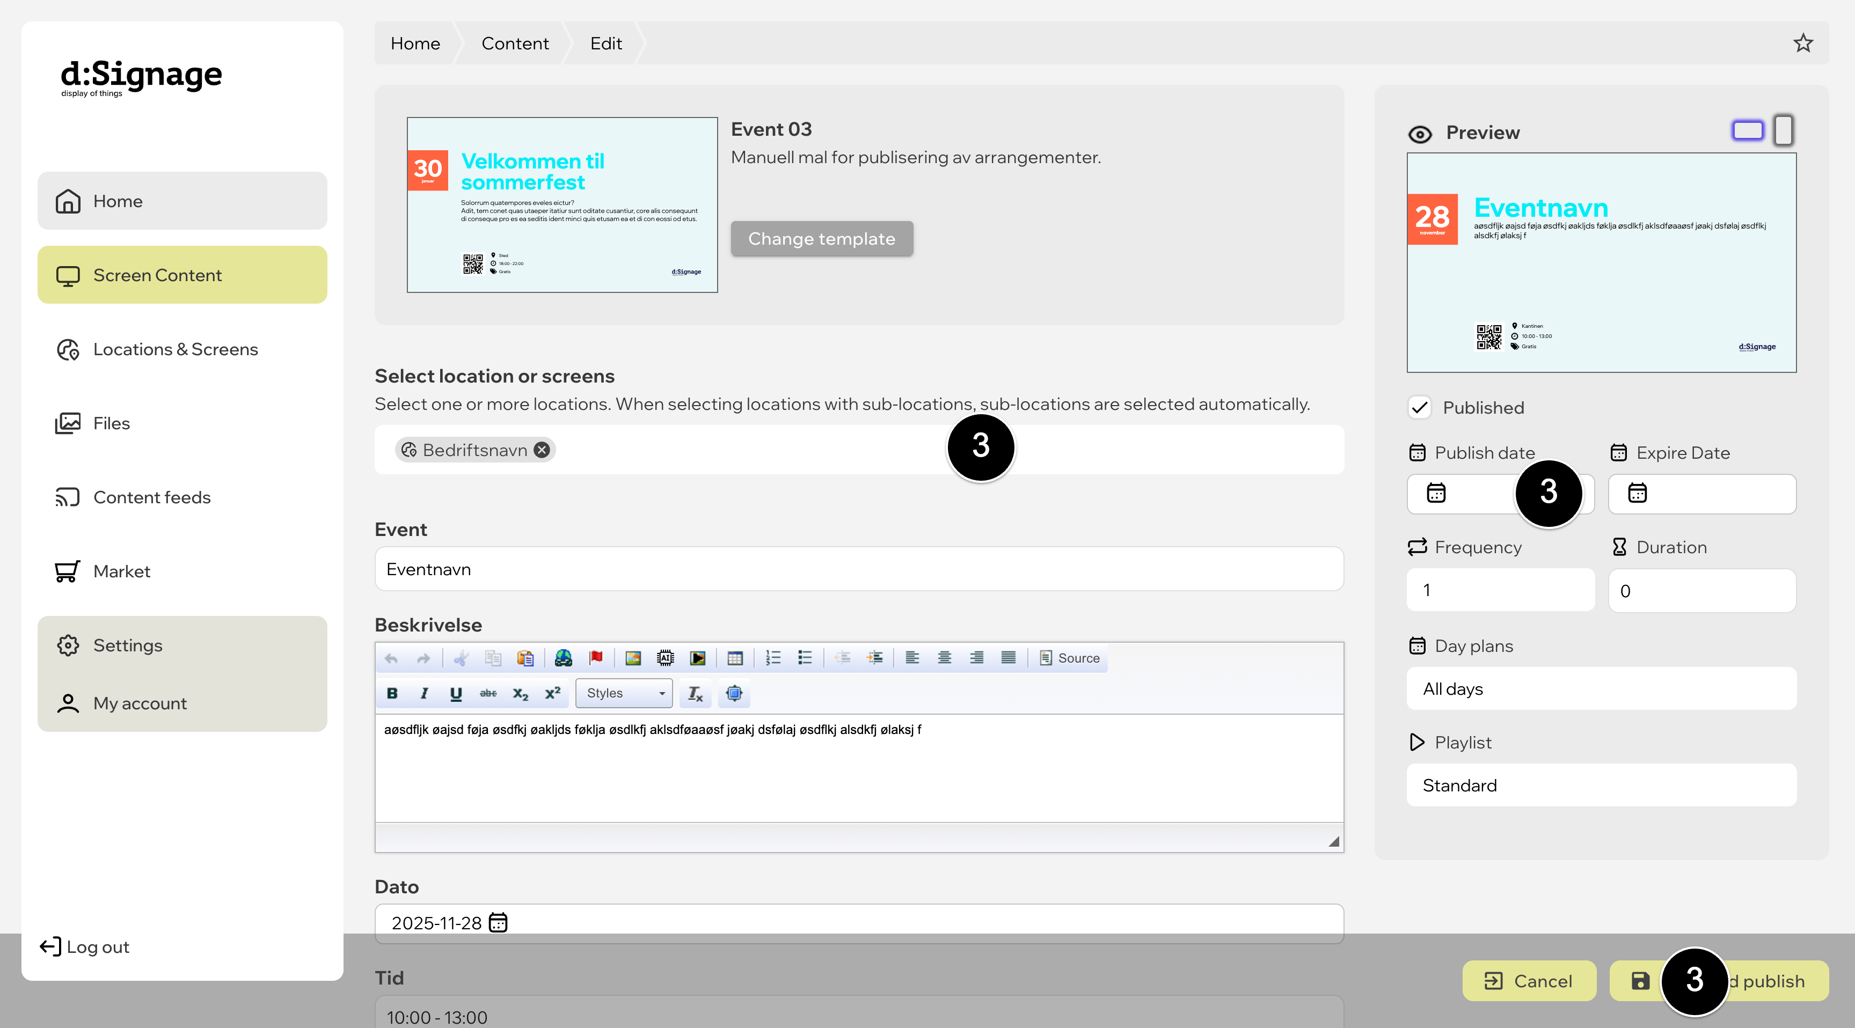Image resolution: width=1855 pixels, height=1028 pixels.
Task: Click the Event name input field
Action: pos(859,569)
